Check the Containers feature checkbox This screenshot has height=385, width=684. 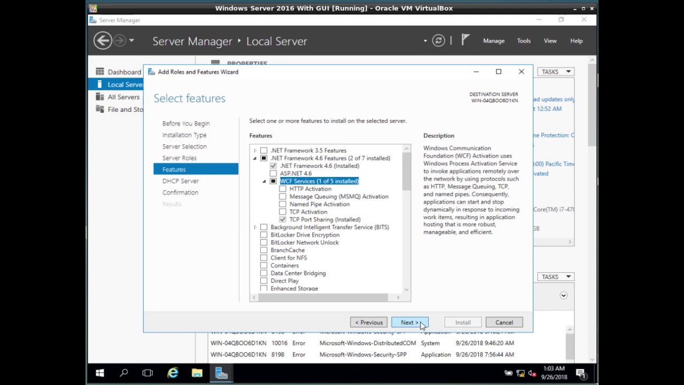coord(264,265)
